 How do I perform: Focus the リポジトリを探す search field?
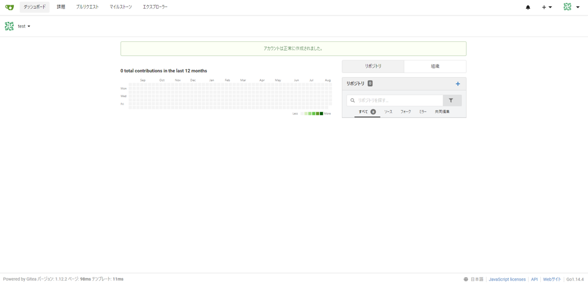coord(395,100)
